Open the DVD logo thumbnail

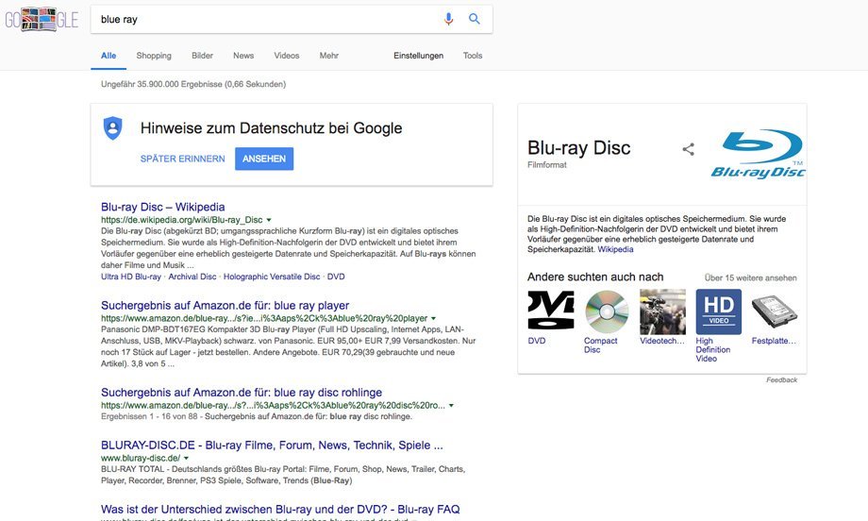click(551, 311)
